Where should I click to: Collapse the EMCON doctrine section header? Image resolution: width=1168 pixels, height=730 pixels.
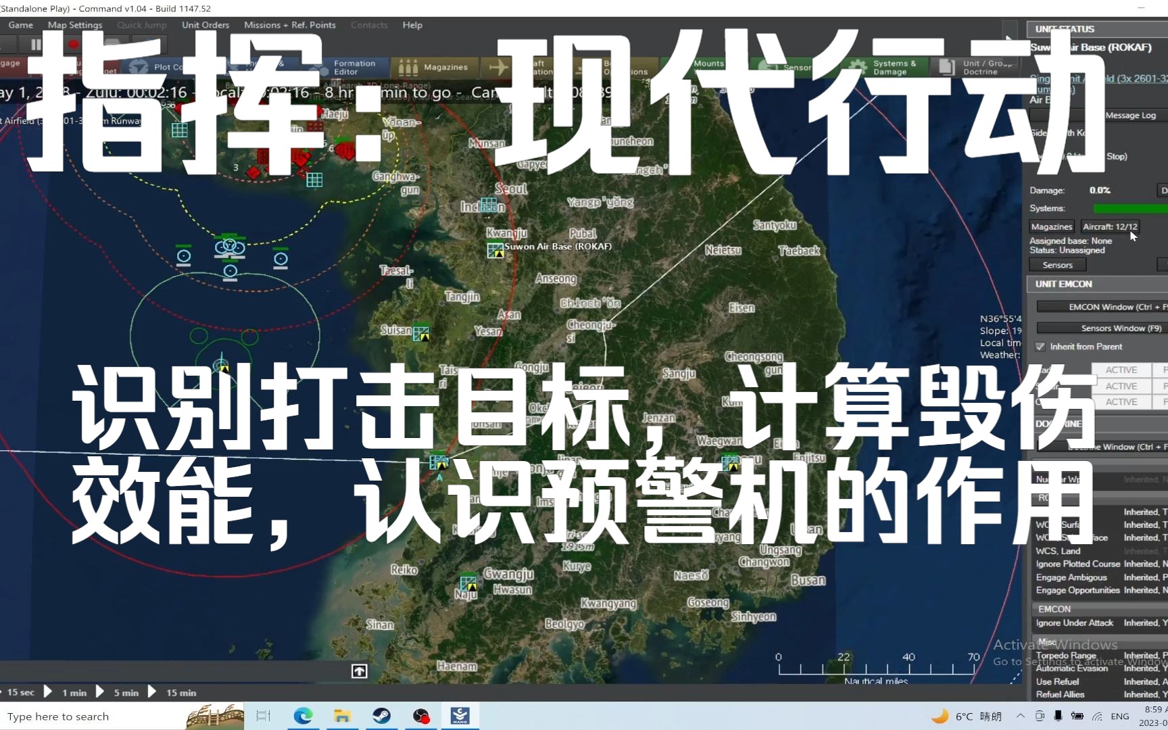(x=1099, y=609)
